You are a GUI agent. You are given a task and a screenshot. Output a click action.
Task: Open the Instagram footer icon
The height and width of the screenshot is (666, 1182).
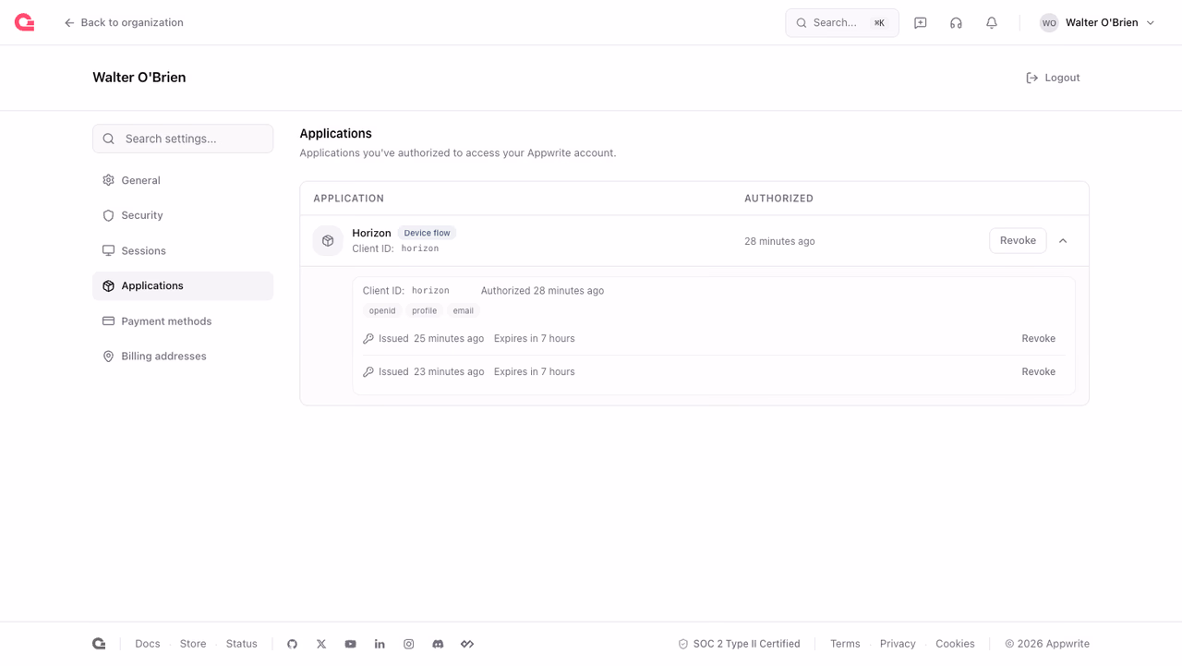[409, 644]
